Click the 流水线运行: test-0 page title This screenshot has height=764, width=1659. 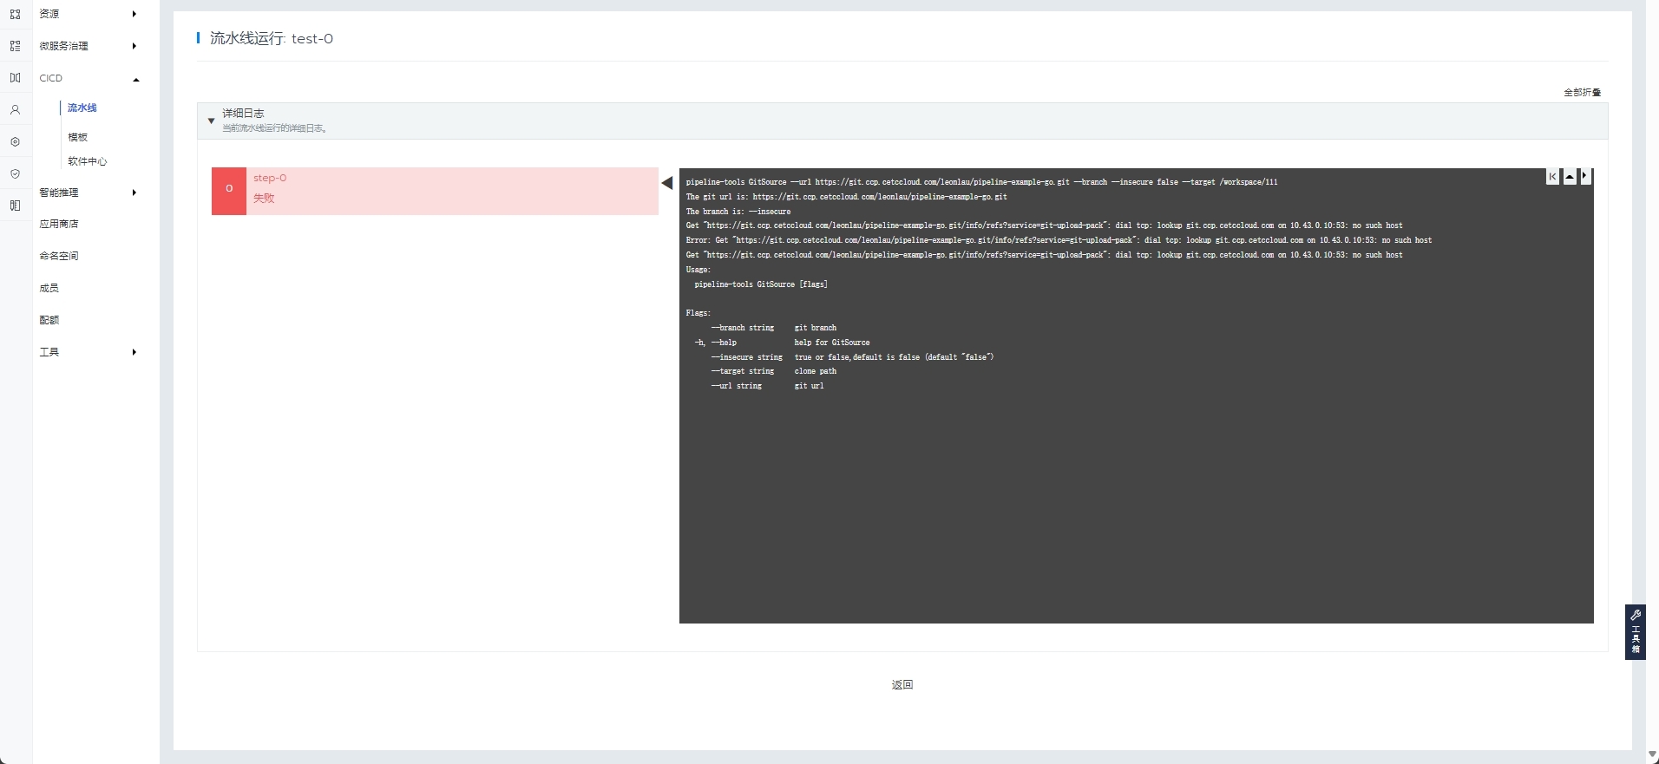(272, 38)
